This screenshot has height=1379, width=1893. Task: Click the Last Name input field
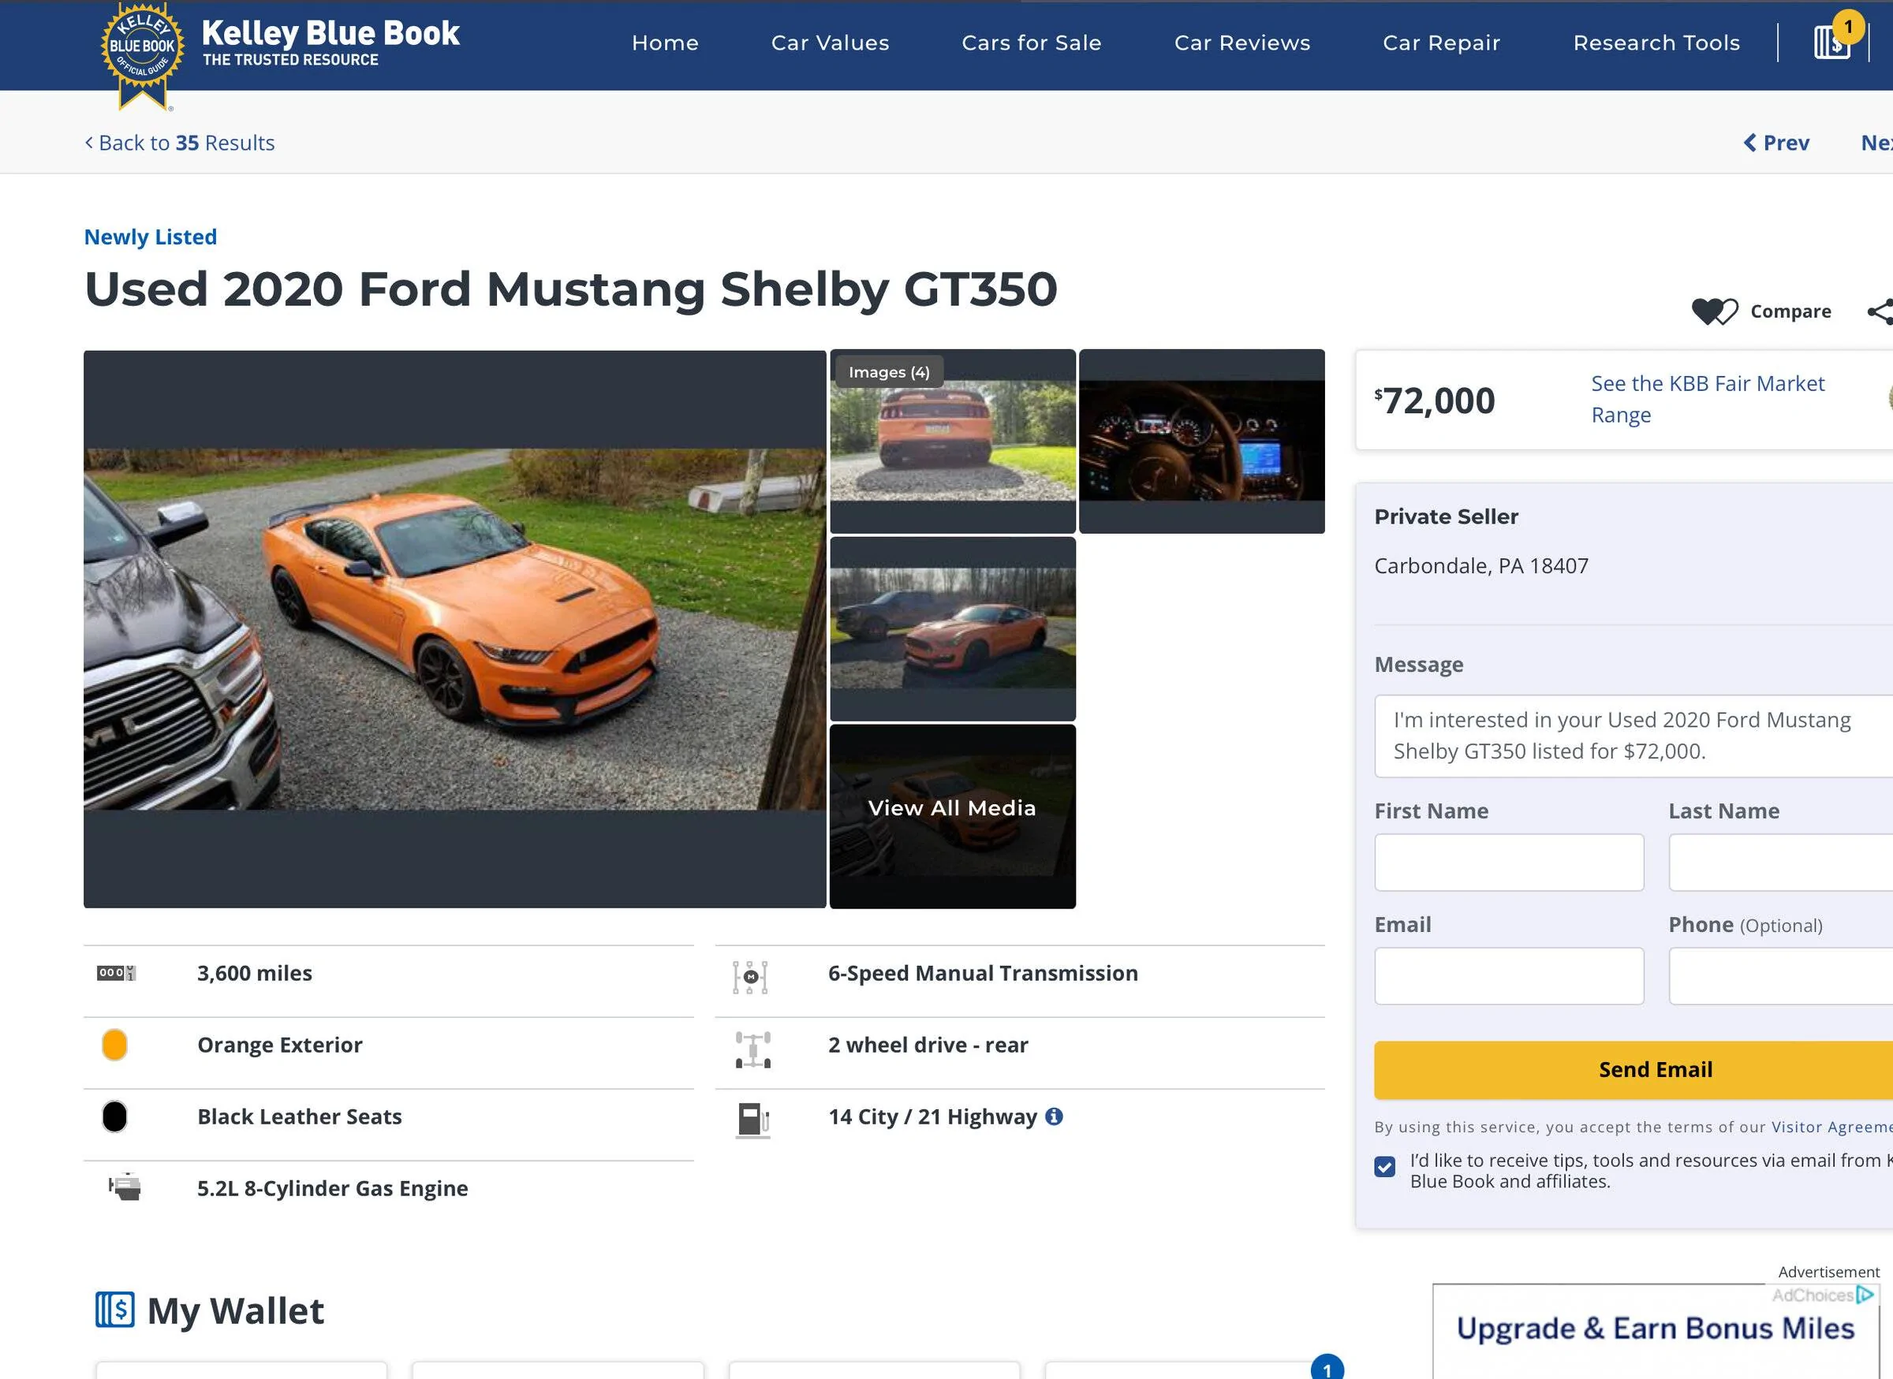tap(1780, 863)
